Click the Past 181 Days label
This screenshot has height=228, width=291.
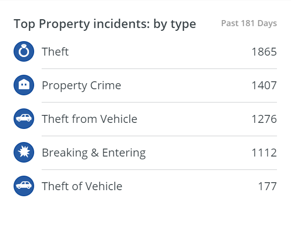point(249,23)
